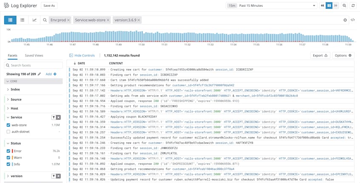Edit facets with the pencil icon
The height and width of the screenshot is (183, 360).
[40, 74]
